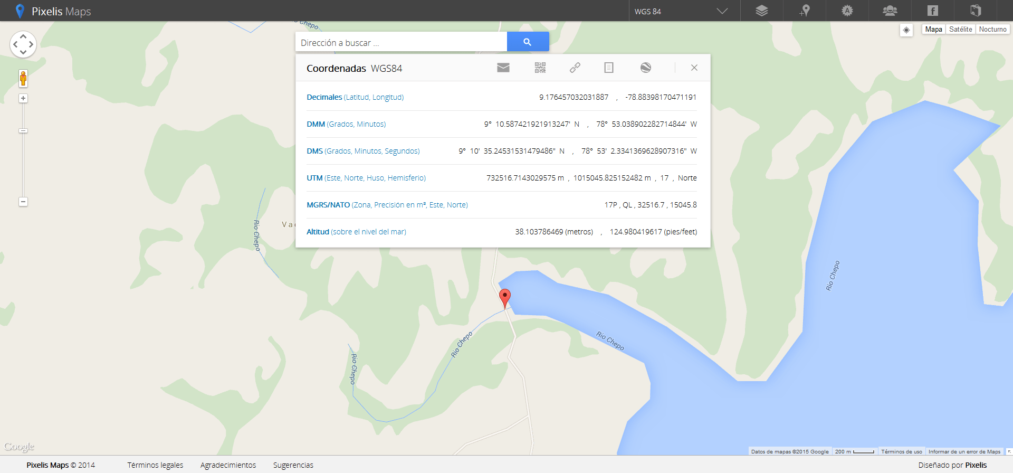
Task: Open the Agradecimientos link
Action: pos(228,465)
